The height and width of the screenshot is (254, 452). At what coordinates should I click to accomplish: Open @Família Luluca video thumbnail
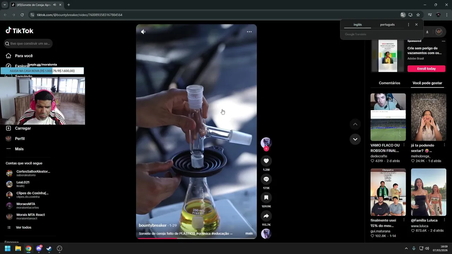click(x=429, y=192)
